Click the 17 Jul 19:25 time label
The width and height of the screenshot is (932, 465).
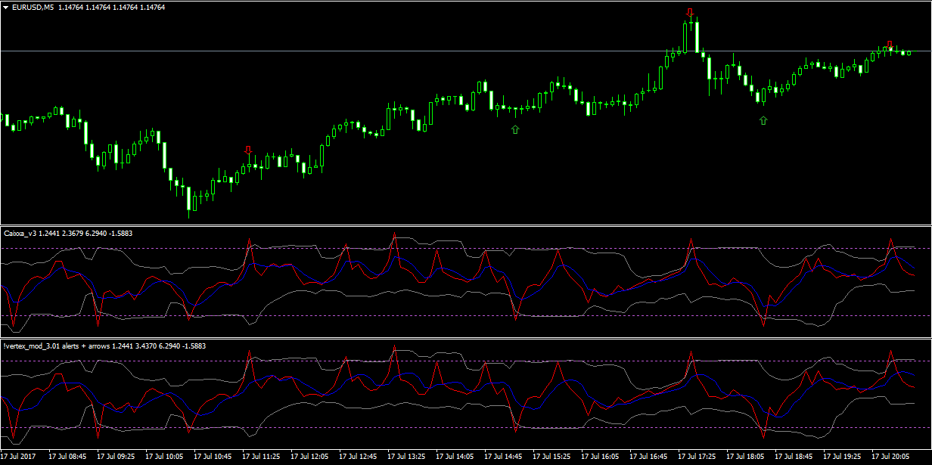[842, 457]
